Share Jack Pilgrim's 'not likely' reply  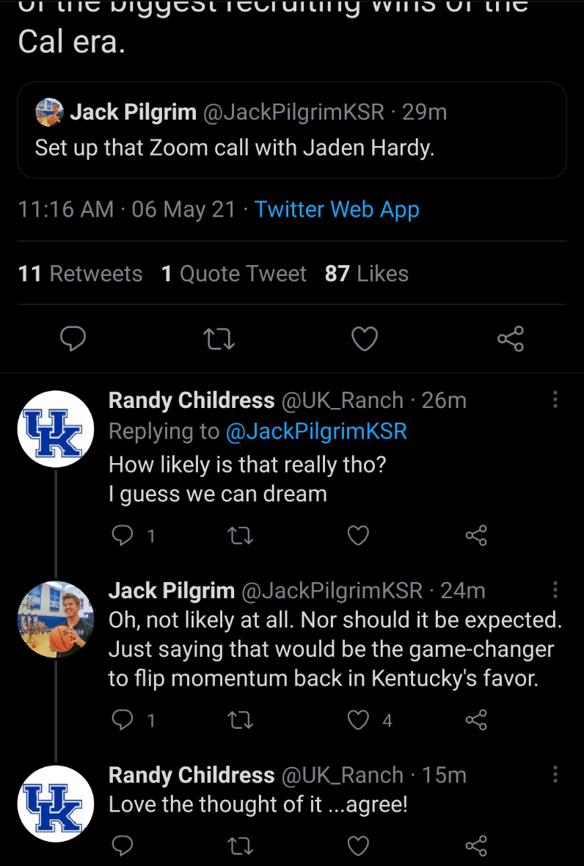(477, 721)
